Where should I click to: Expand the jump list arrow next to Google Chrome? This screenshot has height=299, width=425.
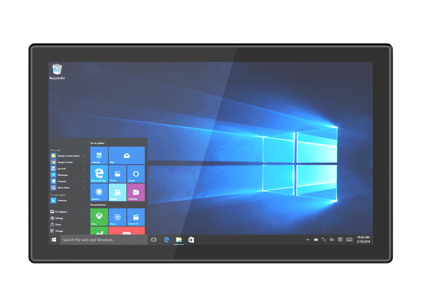click(x=83, y=162)
